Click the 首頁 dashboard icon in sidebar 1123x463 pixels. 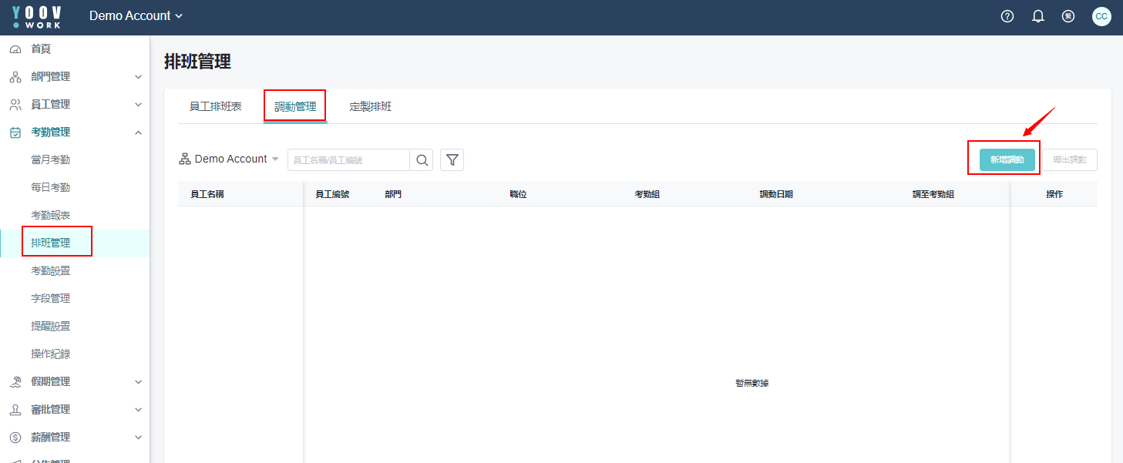pos(15,49)
